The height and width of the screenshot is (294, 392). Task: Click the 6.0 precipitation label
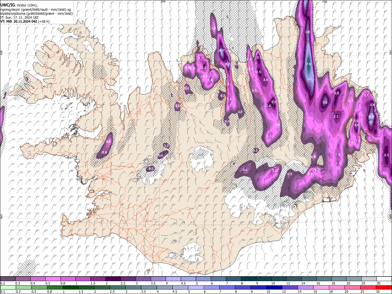(228, 64)
